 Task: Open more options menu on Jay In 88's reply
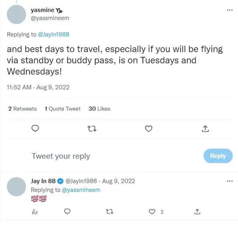[230, 181]
